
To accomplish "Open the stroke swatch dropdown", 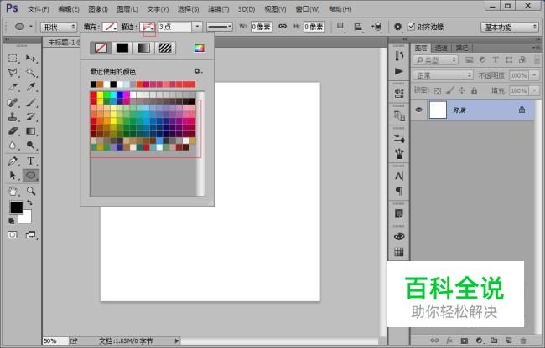I will click(x=148, y=27).
